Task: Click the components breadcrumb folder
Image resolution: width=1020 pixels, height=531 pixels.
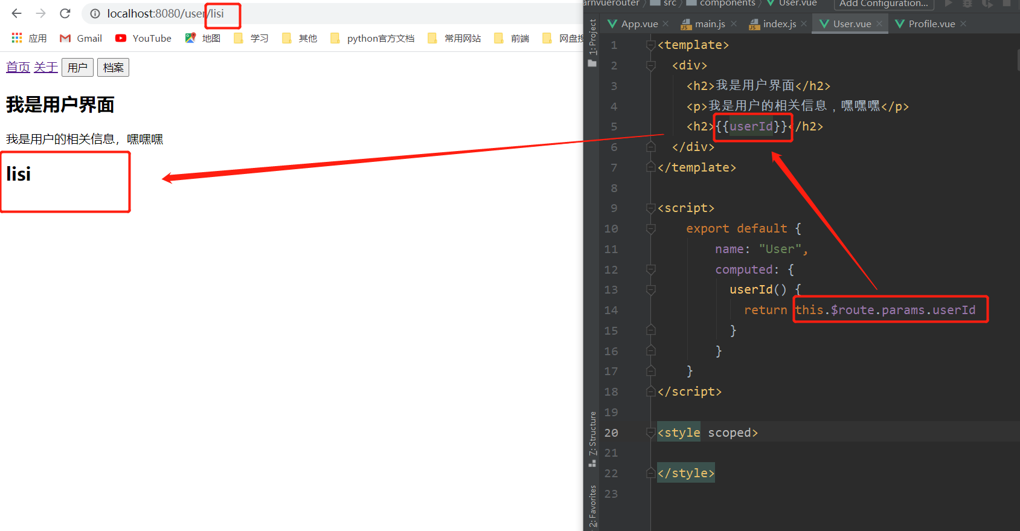Action: click(720, 3)
